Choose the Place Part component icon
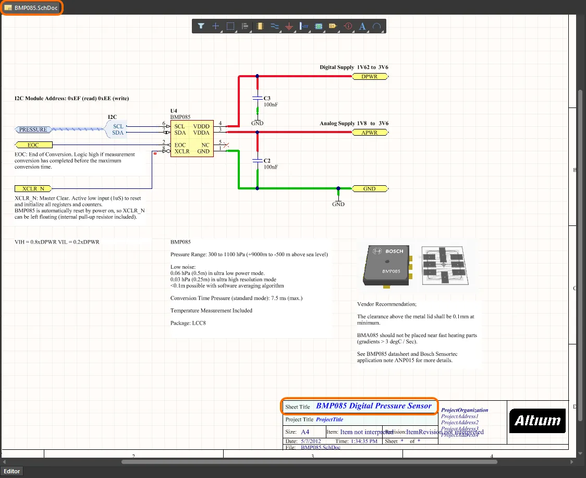The width and height of the screenshot is (586, 478). (261, 26)
